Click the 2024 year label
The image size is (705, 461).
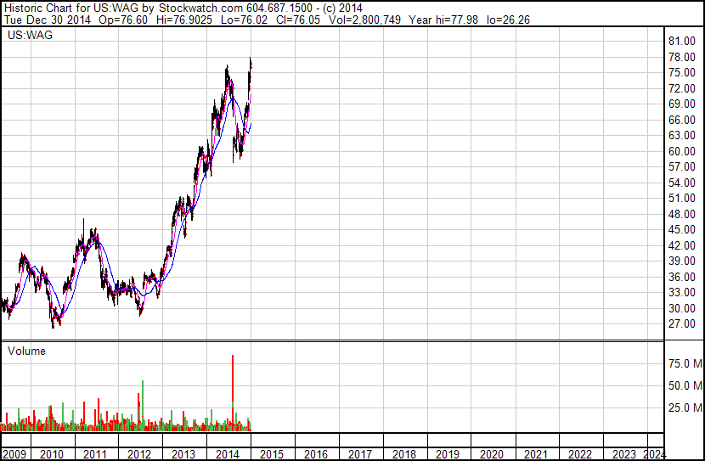coord(653,454)
